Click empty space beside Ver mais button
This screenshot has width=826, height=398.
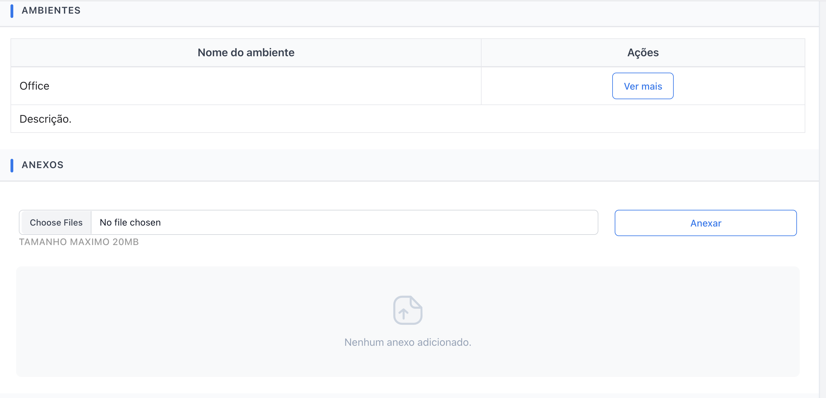coord(738,86)
